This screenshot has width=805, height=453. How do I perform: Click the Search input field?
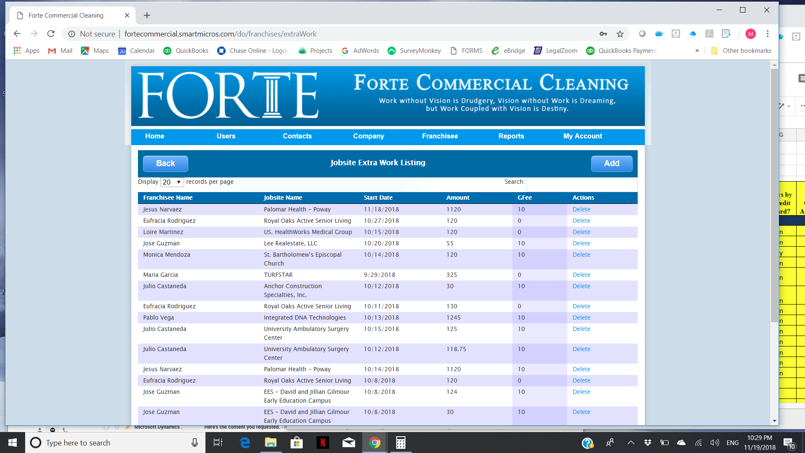[x=582, y=185]
